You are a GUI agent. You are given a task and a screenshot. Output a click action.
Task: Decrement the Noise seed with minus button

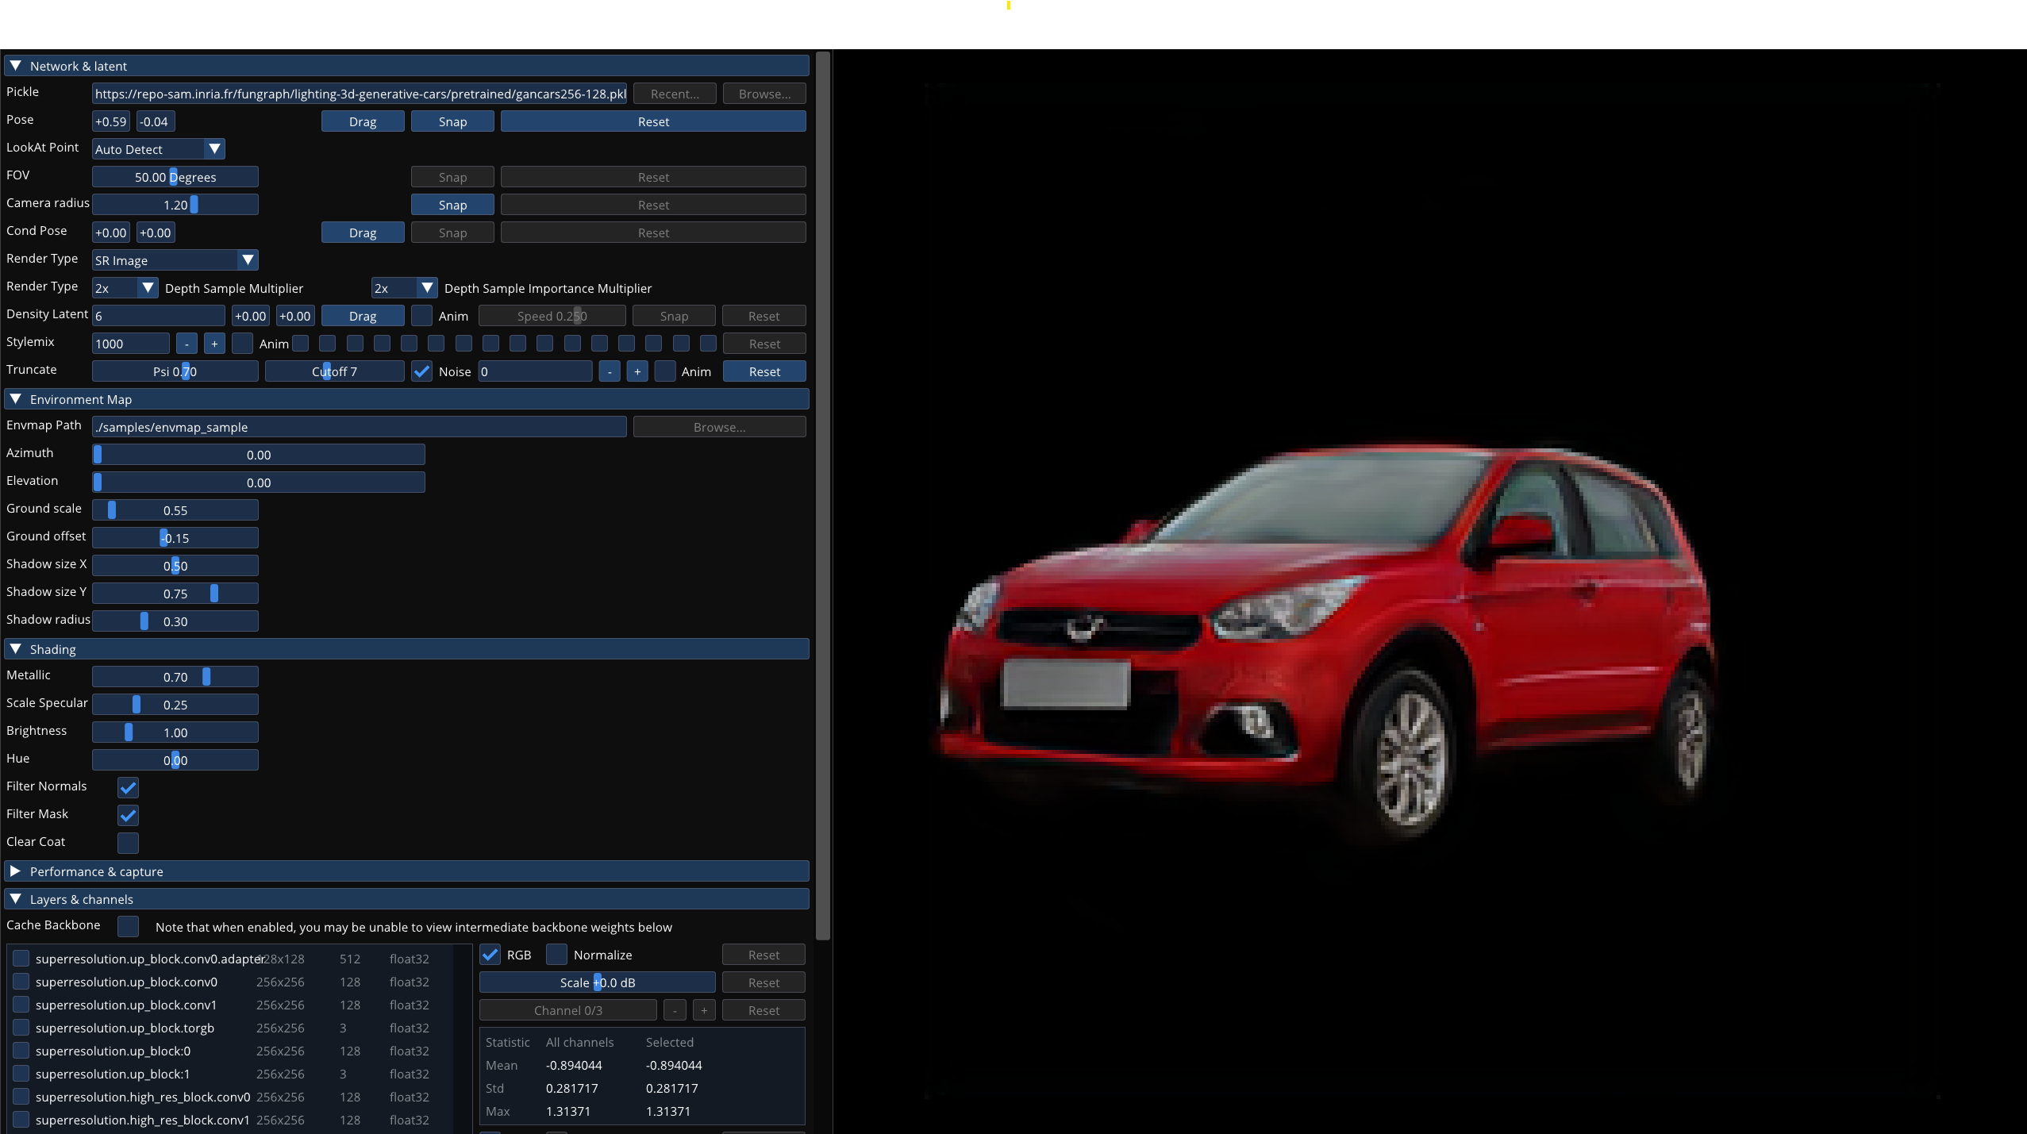[609, 371]
